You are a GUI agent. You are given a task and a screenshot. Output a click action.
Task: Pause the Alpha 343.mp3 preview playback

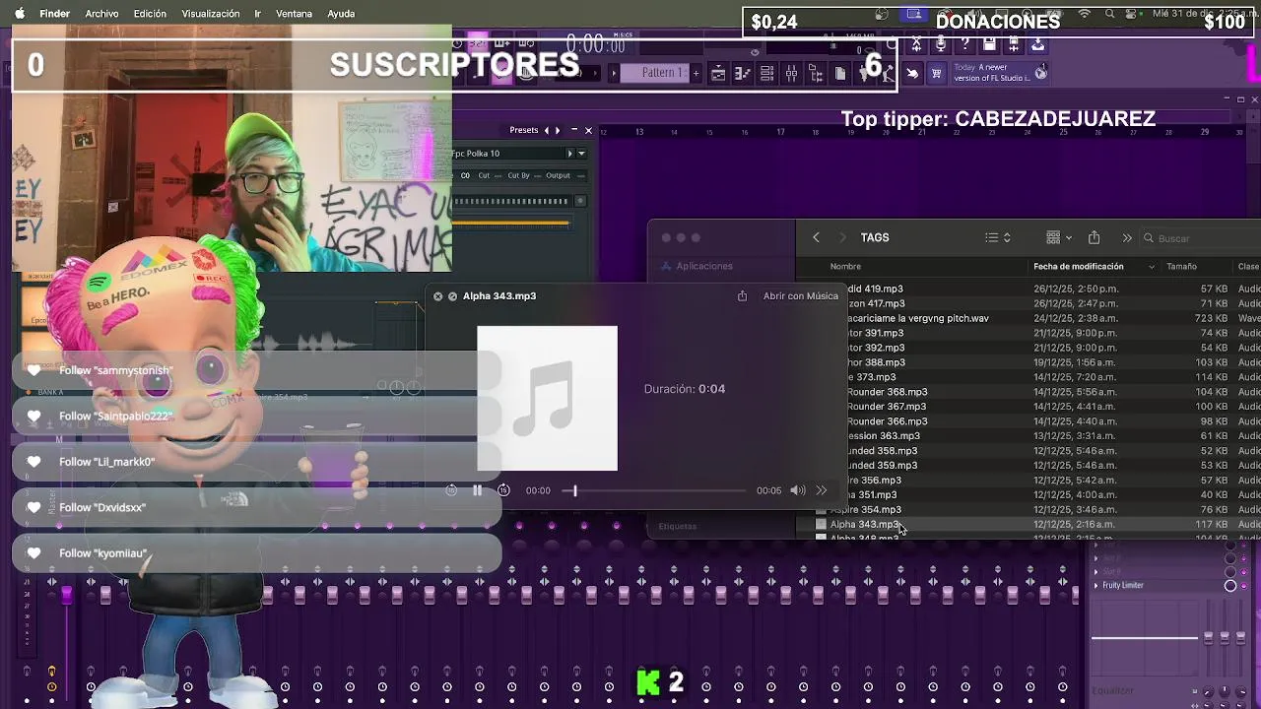coord(477,490)
